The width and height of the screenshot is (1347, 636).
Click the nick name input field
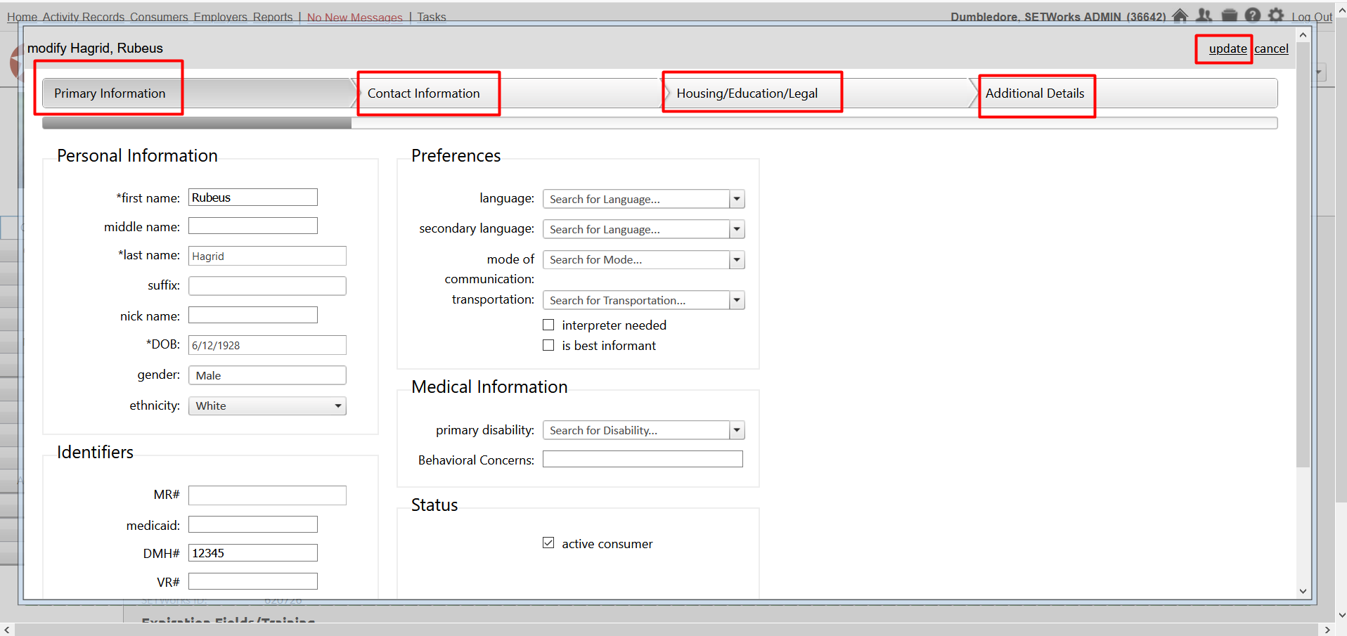[253, 315]
